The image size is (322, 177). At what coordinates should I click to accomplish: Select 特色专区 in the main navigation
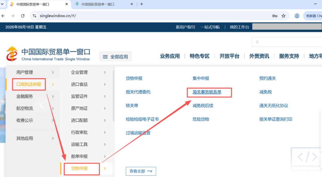199,56
